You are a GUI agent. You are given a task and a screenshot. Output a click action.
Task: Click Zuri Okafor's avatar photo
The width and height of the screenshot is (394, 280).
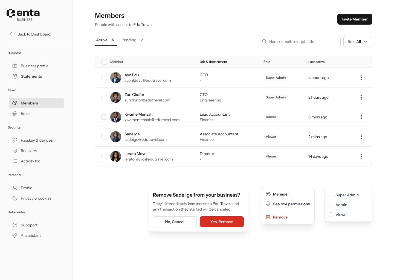pyautogui.click(x=116, y=97)
